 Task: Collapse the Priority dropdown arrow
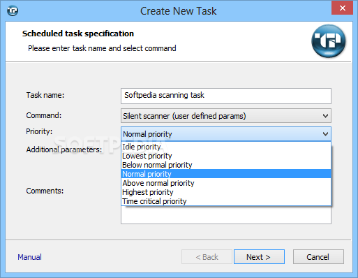[x=325, y=134]
